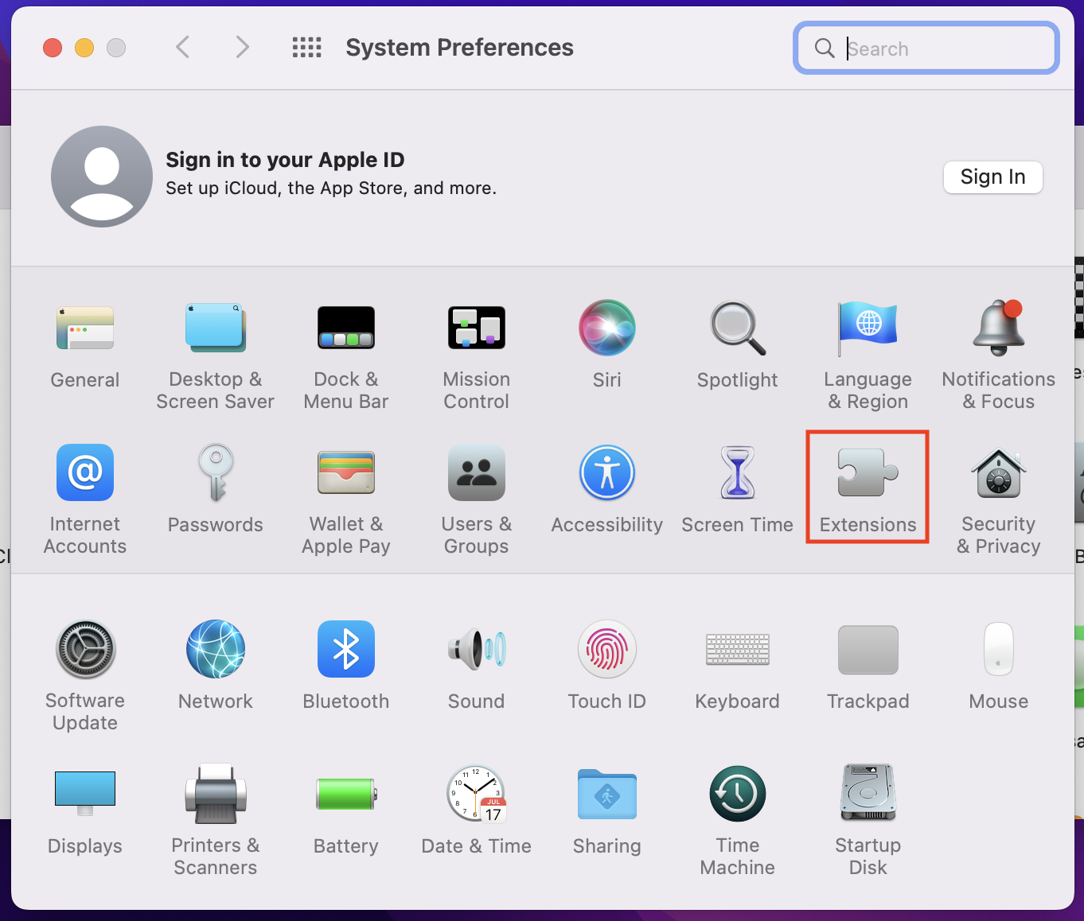Close the System Preferences window

(53, 48)
